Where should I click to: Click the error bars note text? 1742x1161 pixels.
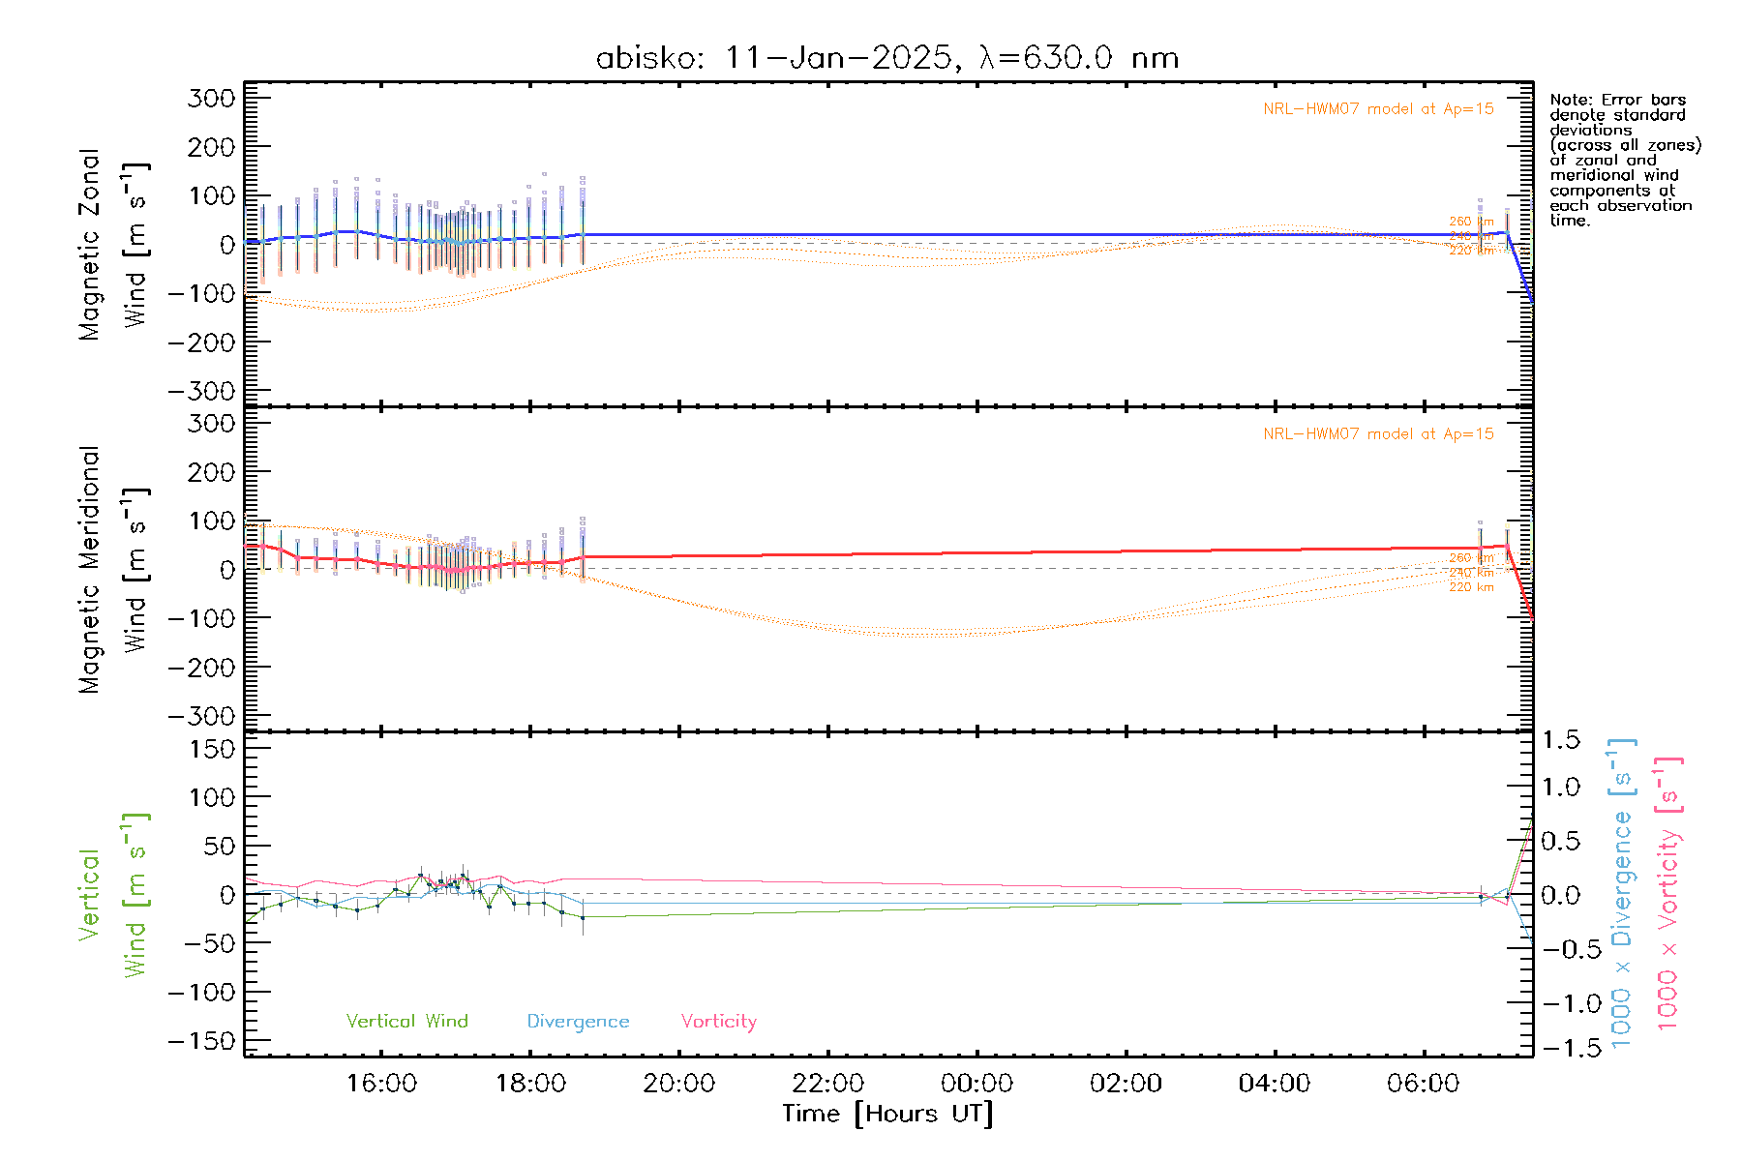click(1624, 160)
